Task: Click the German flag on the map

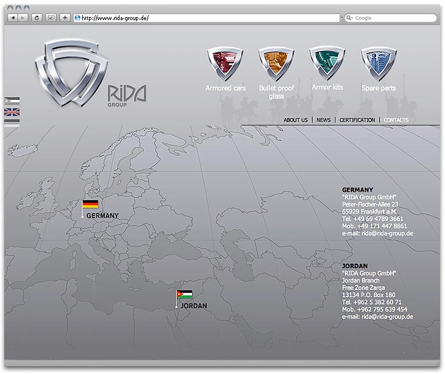Action: tap(91, 204)
